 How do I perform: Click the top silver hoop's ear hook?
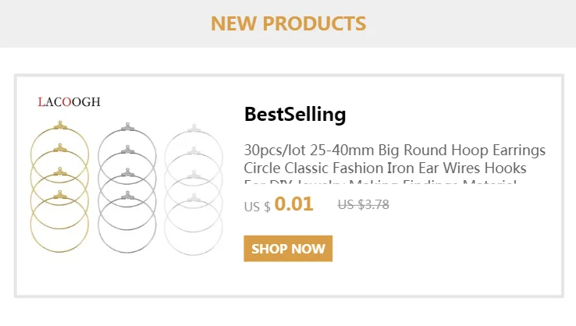pyautogui.click(x=126, y=125)
